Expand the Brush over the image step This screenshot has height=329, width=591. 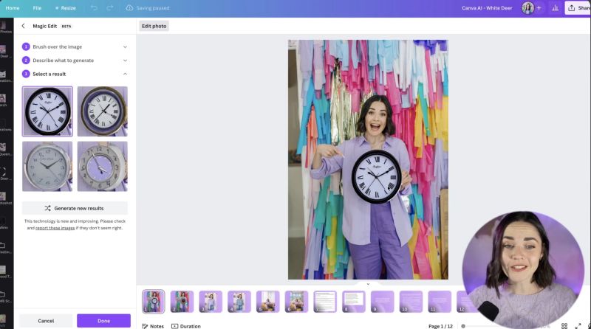125,46
